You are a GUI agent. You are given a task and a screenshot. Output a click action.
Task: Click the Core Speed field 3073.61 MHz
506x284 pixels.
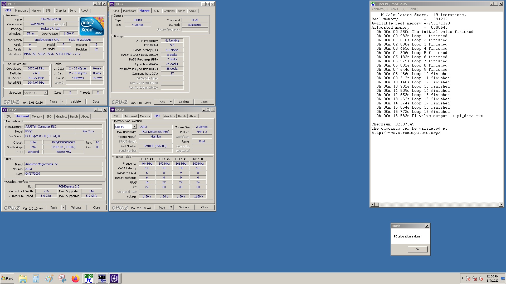coord(36,69)
